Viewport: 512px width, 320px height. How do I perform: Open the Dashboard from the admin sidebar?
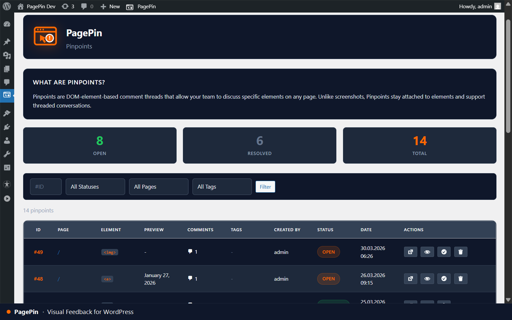(7, 24)
